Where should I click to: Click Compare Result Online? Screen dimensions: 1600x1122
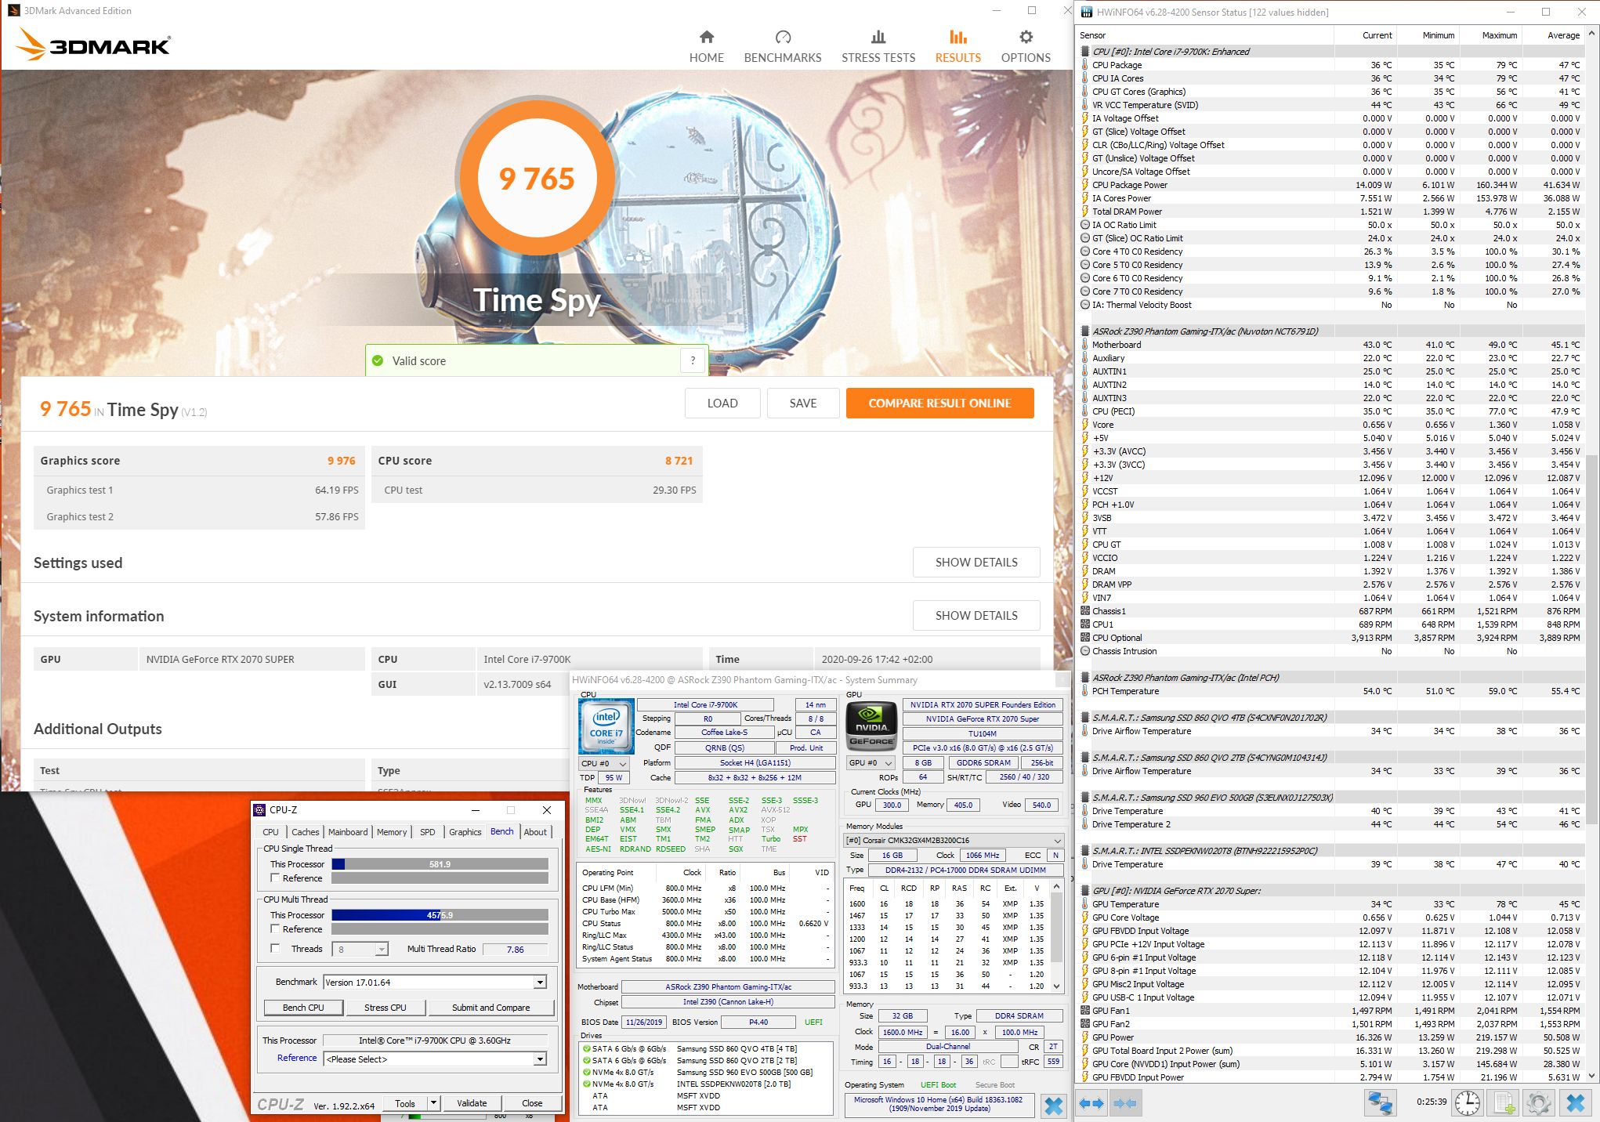(940, 403)
